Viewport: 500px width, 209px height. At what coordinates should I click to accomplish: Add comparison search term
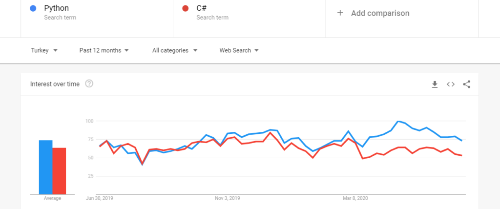380,13
